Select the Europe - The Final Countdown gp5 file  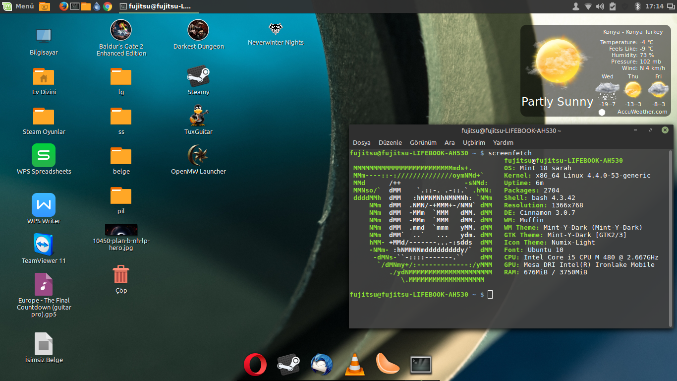[44, 284]
